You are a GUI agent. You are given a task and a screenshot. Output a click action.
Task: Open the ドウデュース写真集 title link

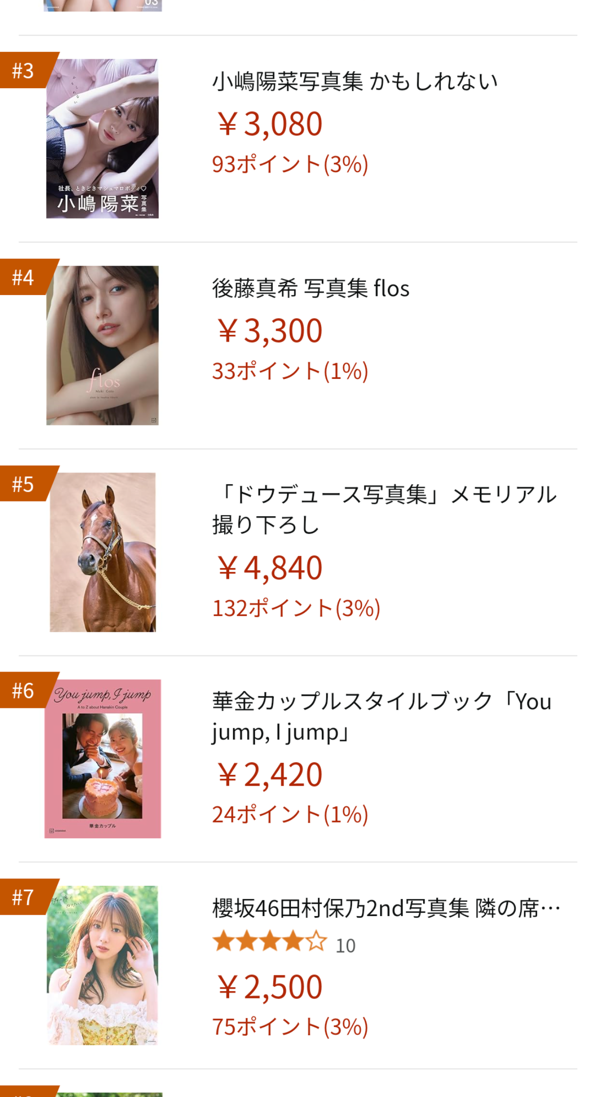(x=384, y=510)
